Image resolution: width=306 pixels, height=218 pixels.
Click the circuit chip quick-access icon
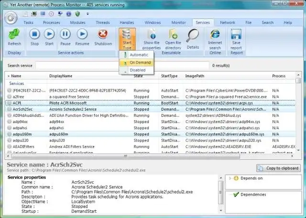tap(34, 14)
